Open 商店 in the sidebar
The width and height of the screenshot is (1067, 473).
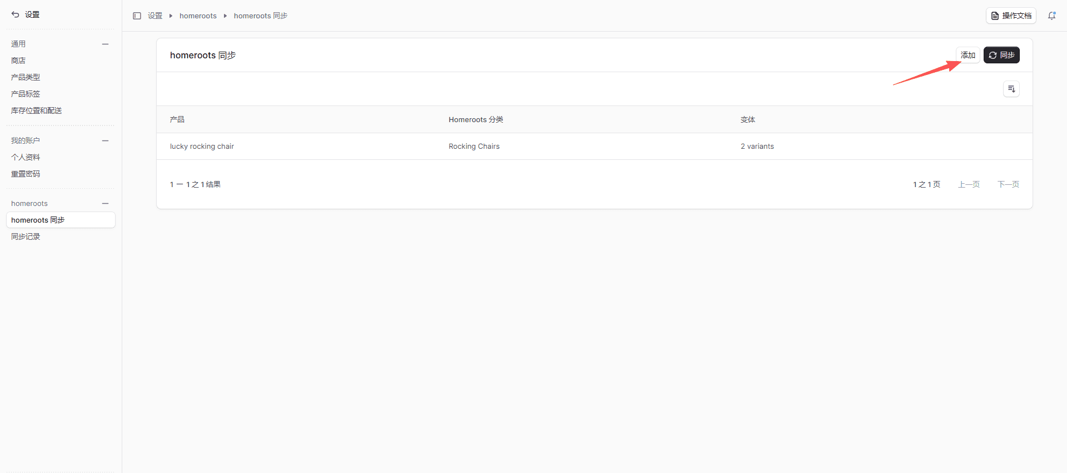point(18,61)
